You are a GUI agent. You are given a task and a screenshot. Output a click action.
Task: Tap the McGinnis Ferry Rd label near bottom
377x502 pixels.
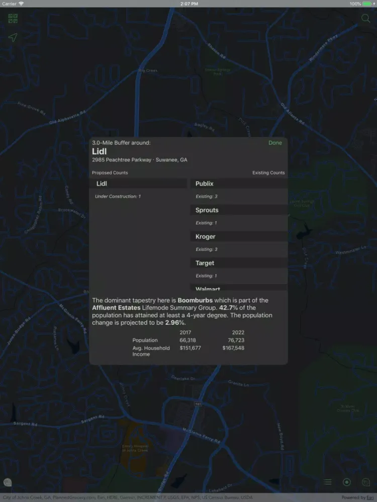[202, 435]
